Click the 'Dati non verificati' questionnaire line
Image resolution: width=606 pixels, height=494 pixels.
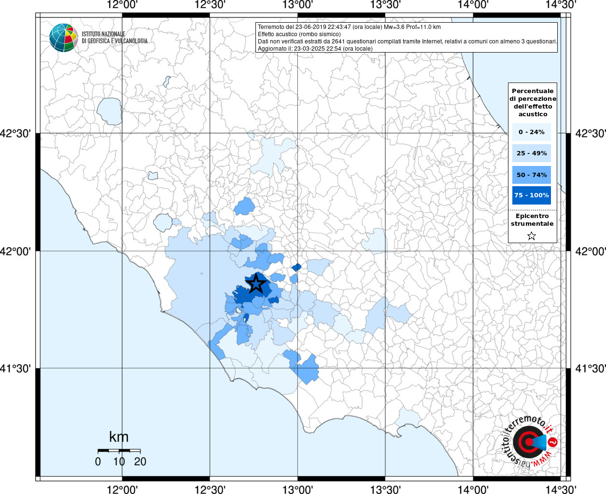[x=408, y=41]
